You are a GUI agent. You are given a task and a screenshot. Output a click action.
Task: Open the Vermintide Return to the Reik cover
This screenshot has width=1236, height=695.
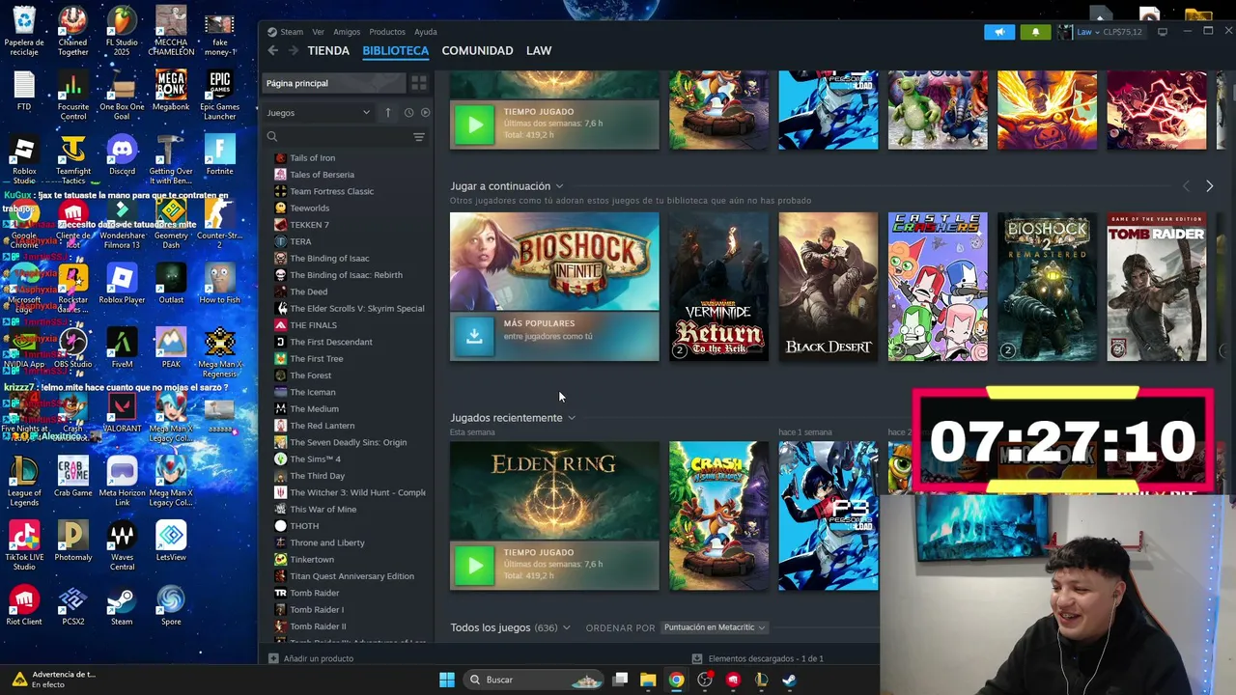coord(719,287)
